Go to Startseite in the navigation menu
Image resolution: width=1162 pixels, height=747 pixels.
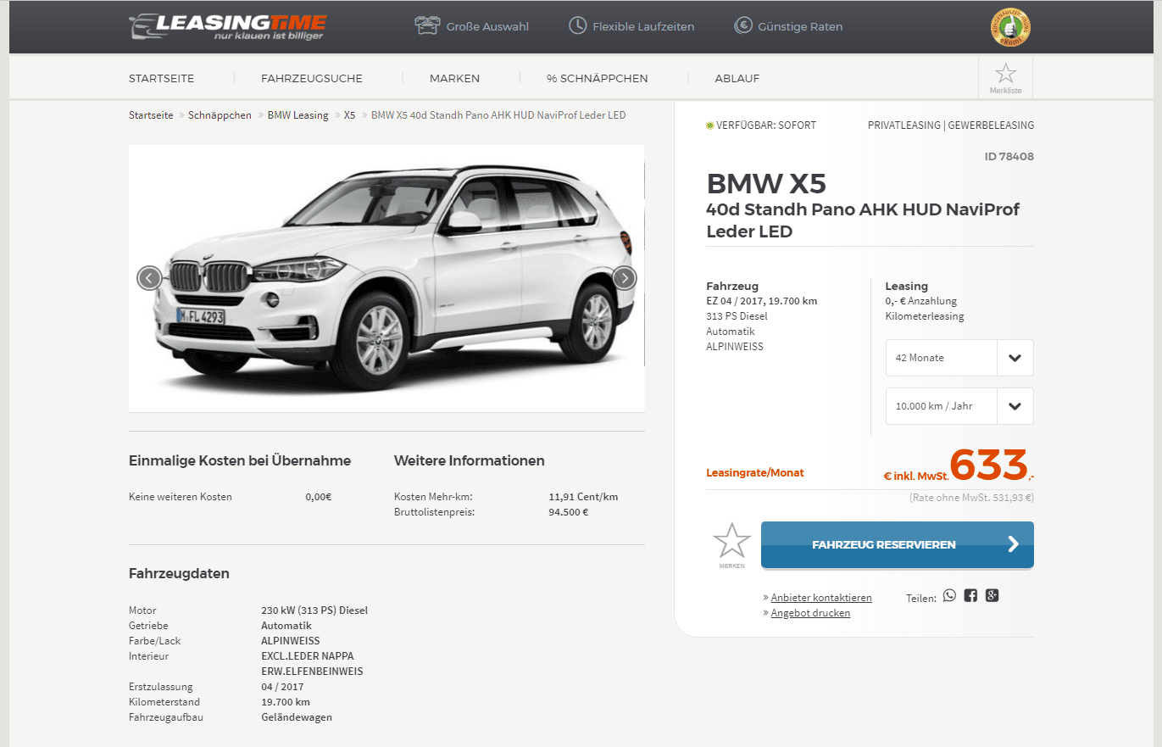coord(162,79)
